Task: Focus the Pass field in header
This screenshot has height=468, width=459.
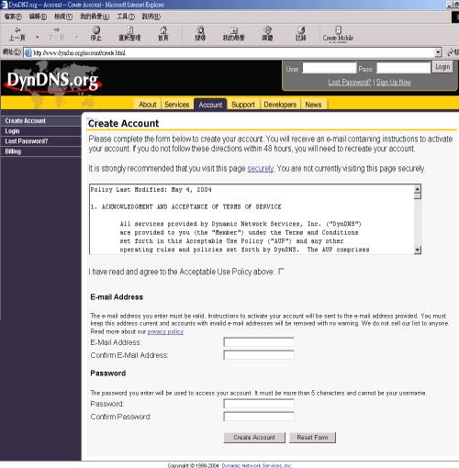Action: (403, 68)
